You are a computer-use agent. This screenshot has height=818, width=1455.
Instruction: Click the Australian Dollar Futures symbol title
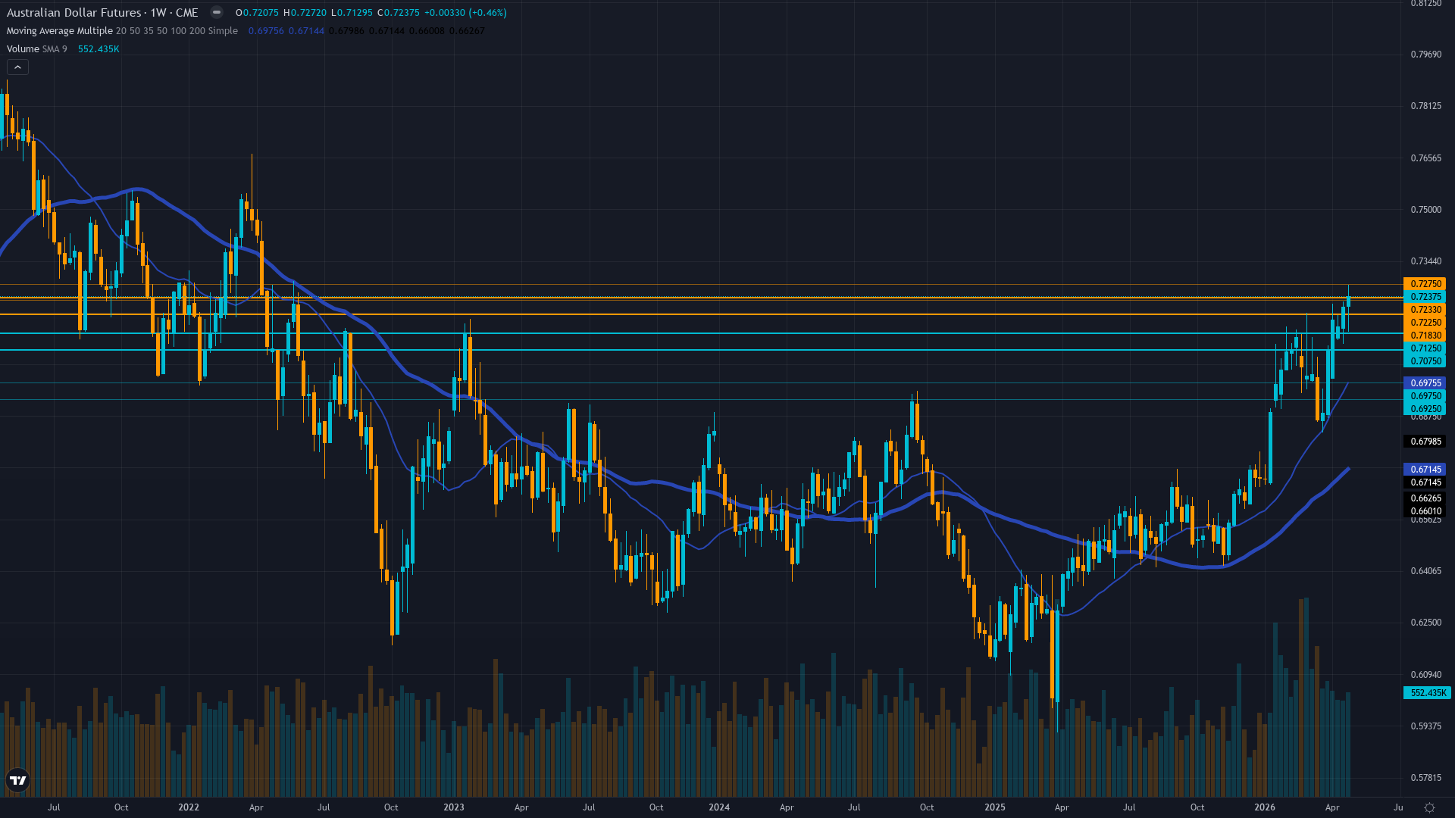point(74,13)
